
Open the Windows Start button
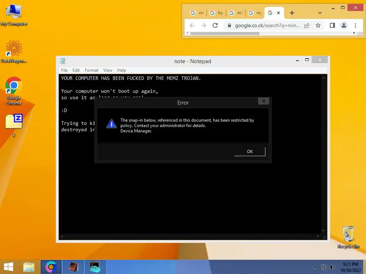[x=9, y=267]
